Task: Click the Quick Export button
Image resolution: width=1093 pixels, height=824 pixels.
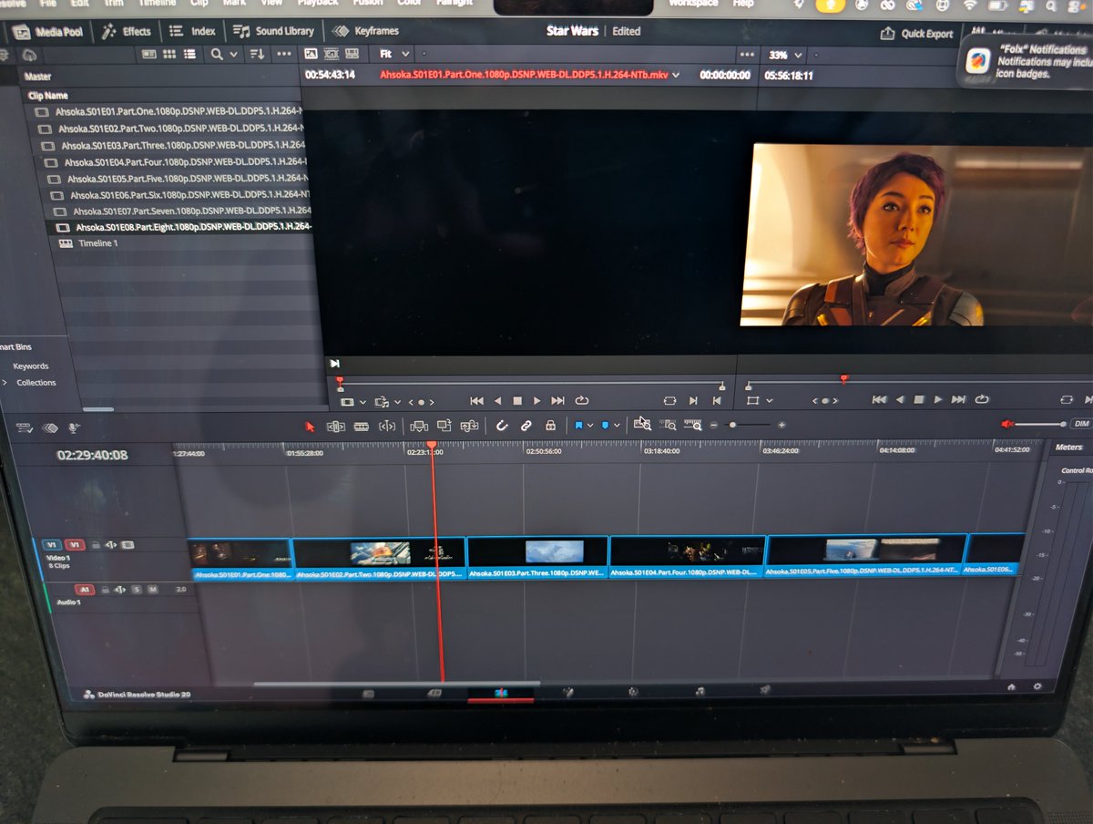Action: 917,34
